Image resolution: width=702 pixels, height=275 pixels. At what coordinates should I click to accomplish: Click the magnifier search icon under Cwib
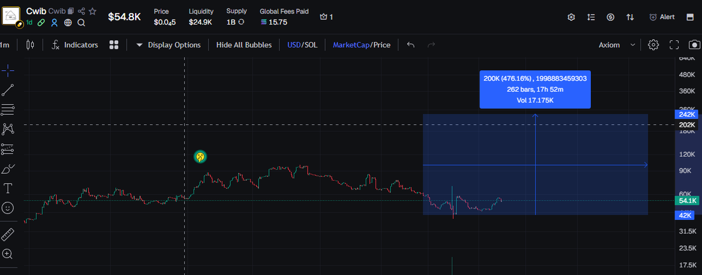pyautogui.click(x=81, y=23)
